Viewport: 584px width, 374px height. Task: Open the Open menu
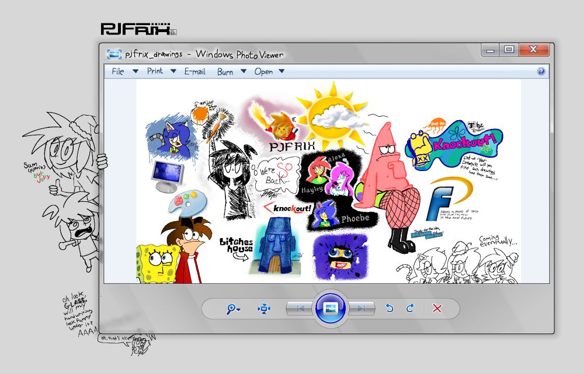coord(264,71)
